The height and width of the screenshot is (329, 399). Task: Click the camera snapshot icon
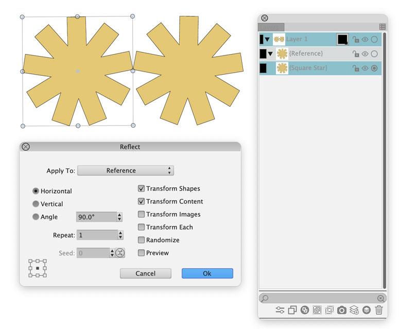(341, 310)
